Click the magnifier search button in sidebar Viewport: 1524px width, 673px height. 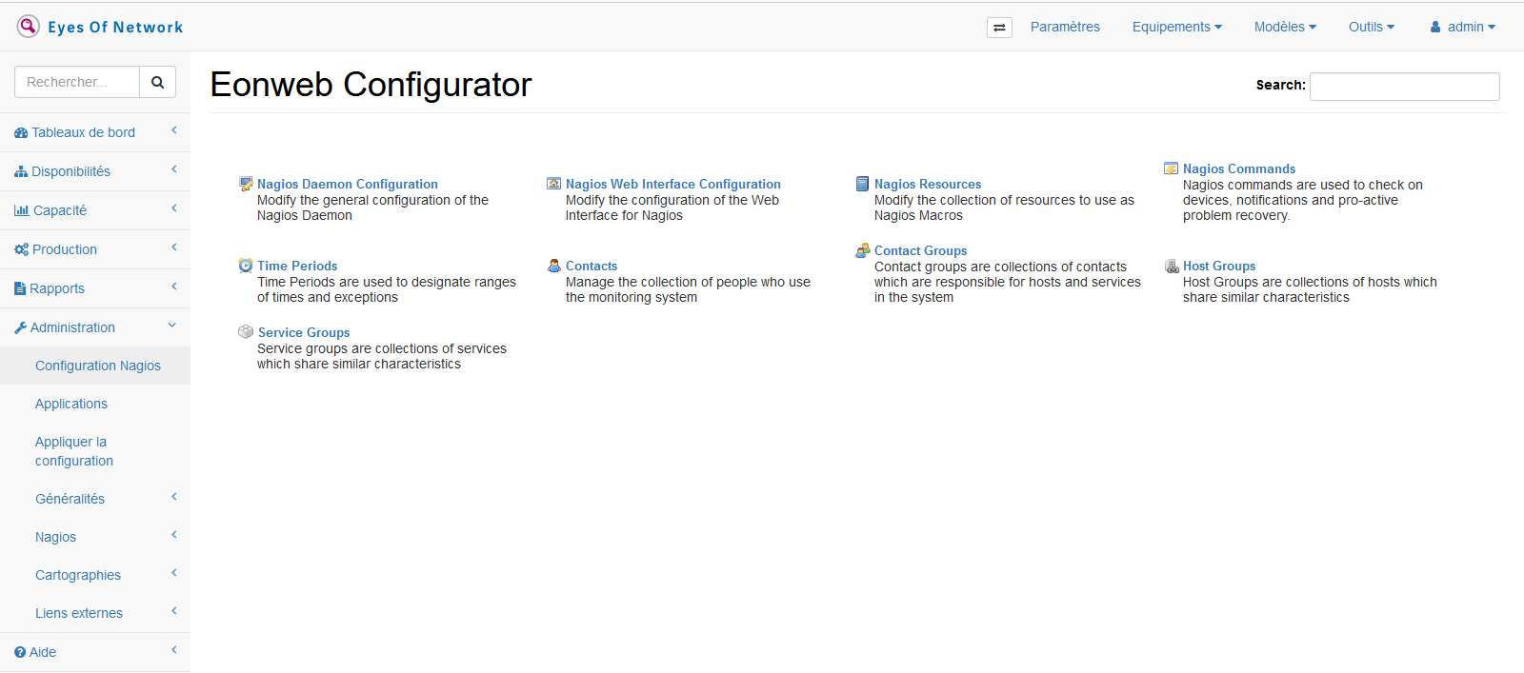(x=157, y=82)
